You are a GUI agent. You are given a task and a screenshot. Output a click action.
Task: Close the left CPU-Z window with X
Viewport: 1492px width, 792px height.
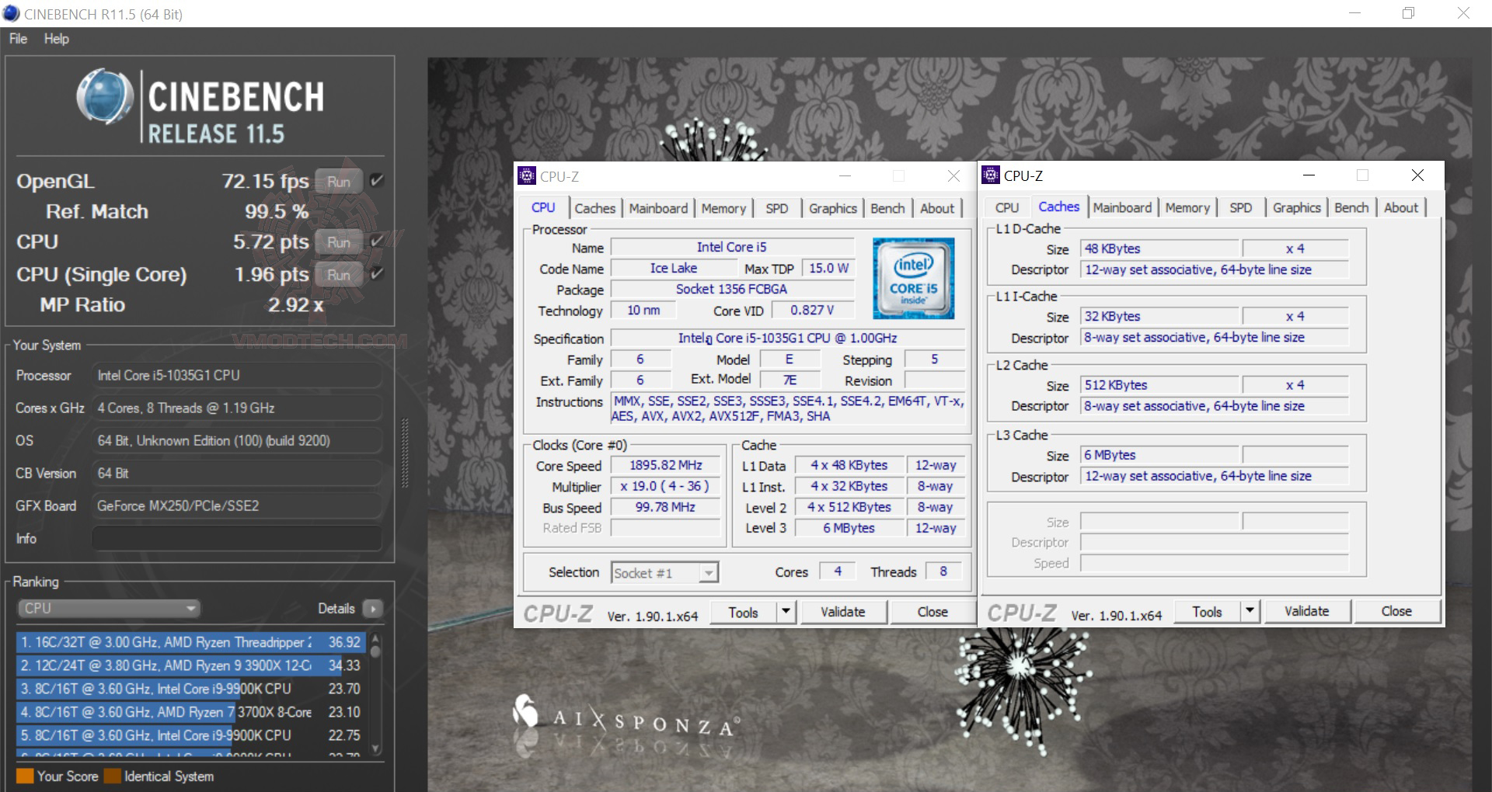953,176
